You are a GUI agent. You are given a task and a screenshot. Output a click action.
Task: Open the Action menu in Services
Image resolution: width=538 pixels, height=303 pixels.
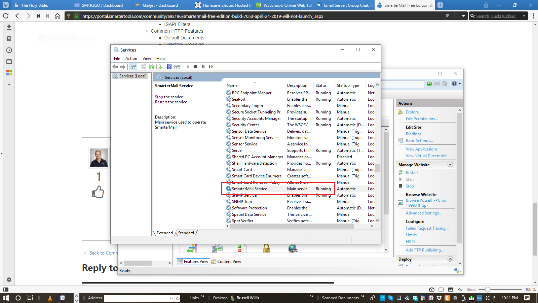[131, 59]
